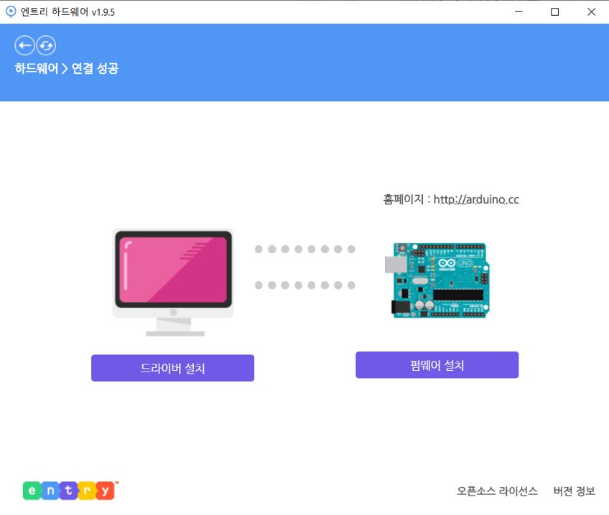
Task: Open 오픈소스 라이선스 link
Action: 497,491
